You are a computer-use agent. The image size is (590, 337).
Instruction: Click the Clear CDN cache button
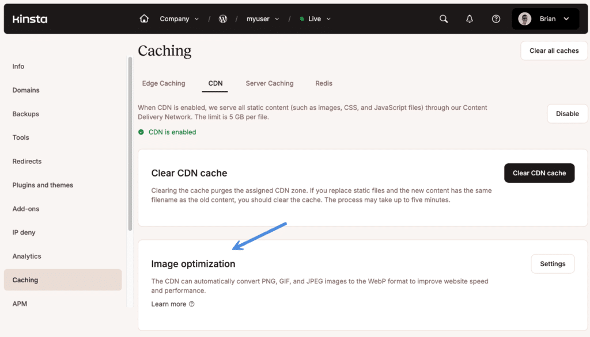tap(539, 173)
